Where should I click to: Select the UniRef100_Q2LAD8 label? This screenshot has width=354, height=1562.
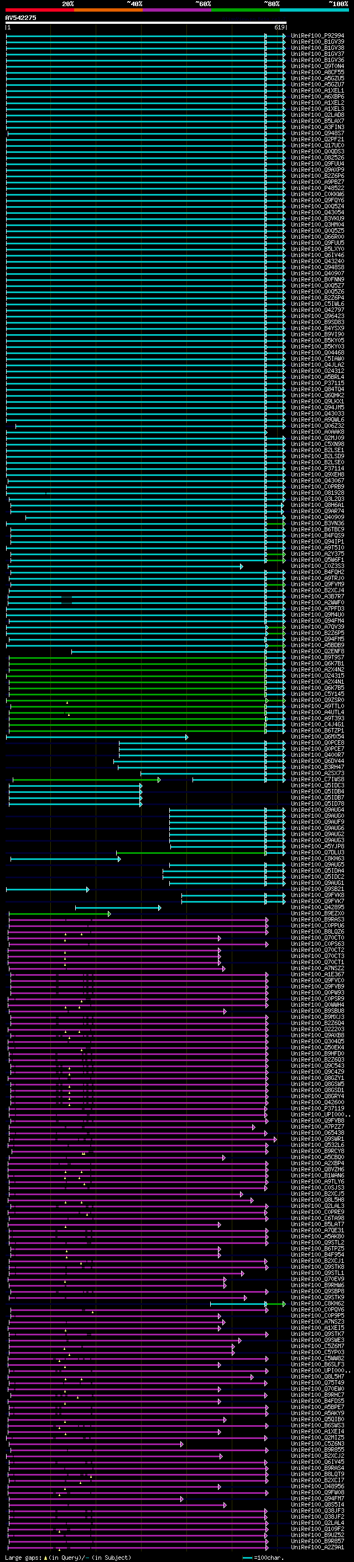(317, 115)
